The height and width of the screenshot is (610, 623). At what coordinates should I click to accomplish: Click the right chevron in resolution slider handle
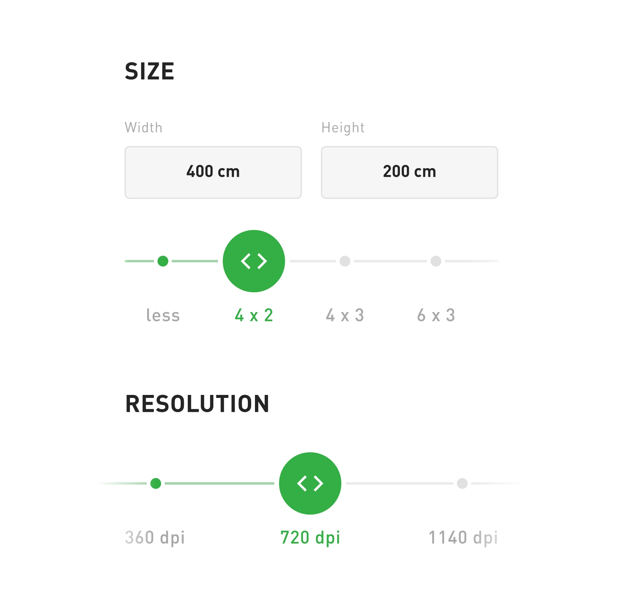pos(319,483)
